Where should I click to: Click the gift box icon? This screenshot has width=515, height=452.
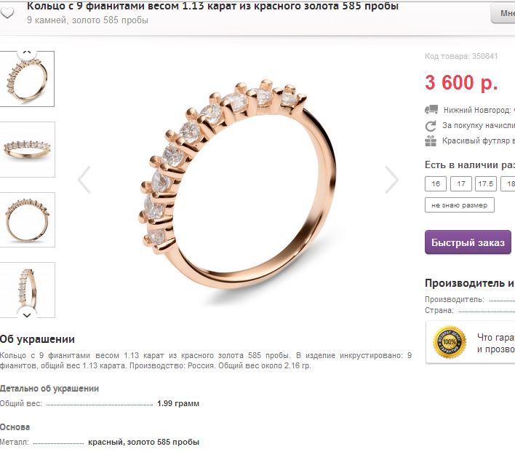tap(431, 141)
